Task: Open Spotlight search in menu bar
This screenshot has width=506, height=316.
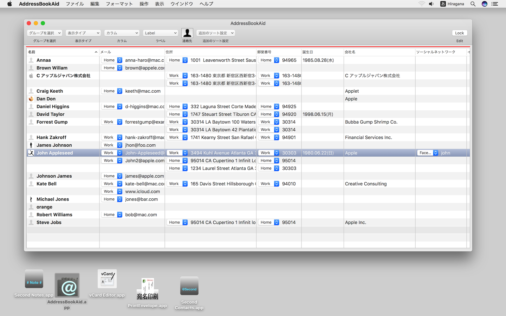Action: [x=473, y=4]
